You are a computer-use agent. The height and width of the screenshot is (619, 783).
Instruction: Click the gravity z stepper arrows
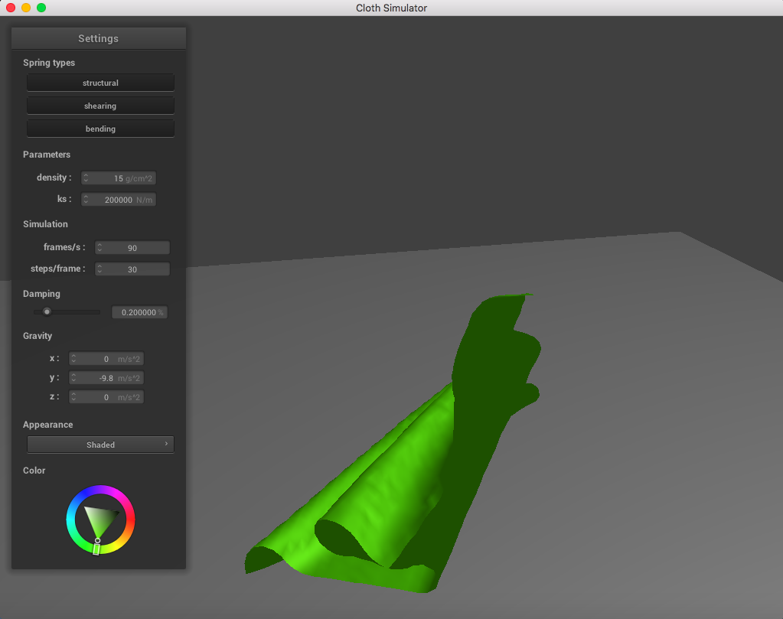pos(74,397)
